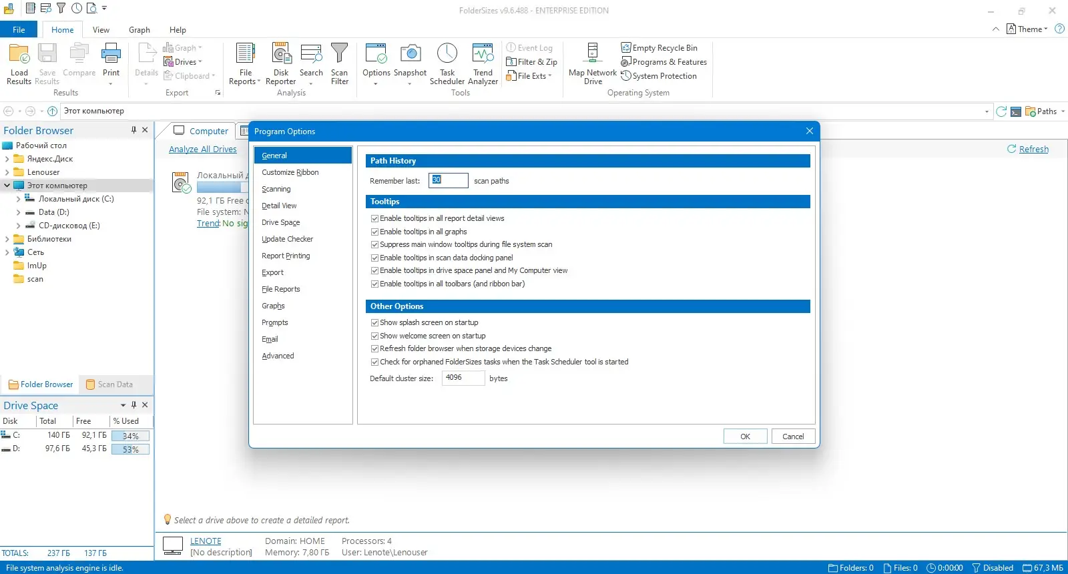Select Customize Ribbon options page
Screen dimensions: 1068x574
pos(302,172)
